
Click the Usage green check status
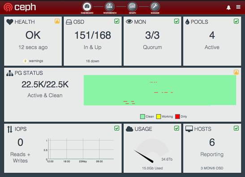[x=176, y=128]
